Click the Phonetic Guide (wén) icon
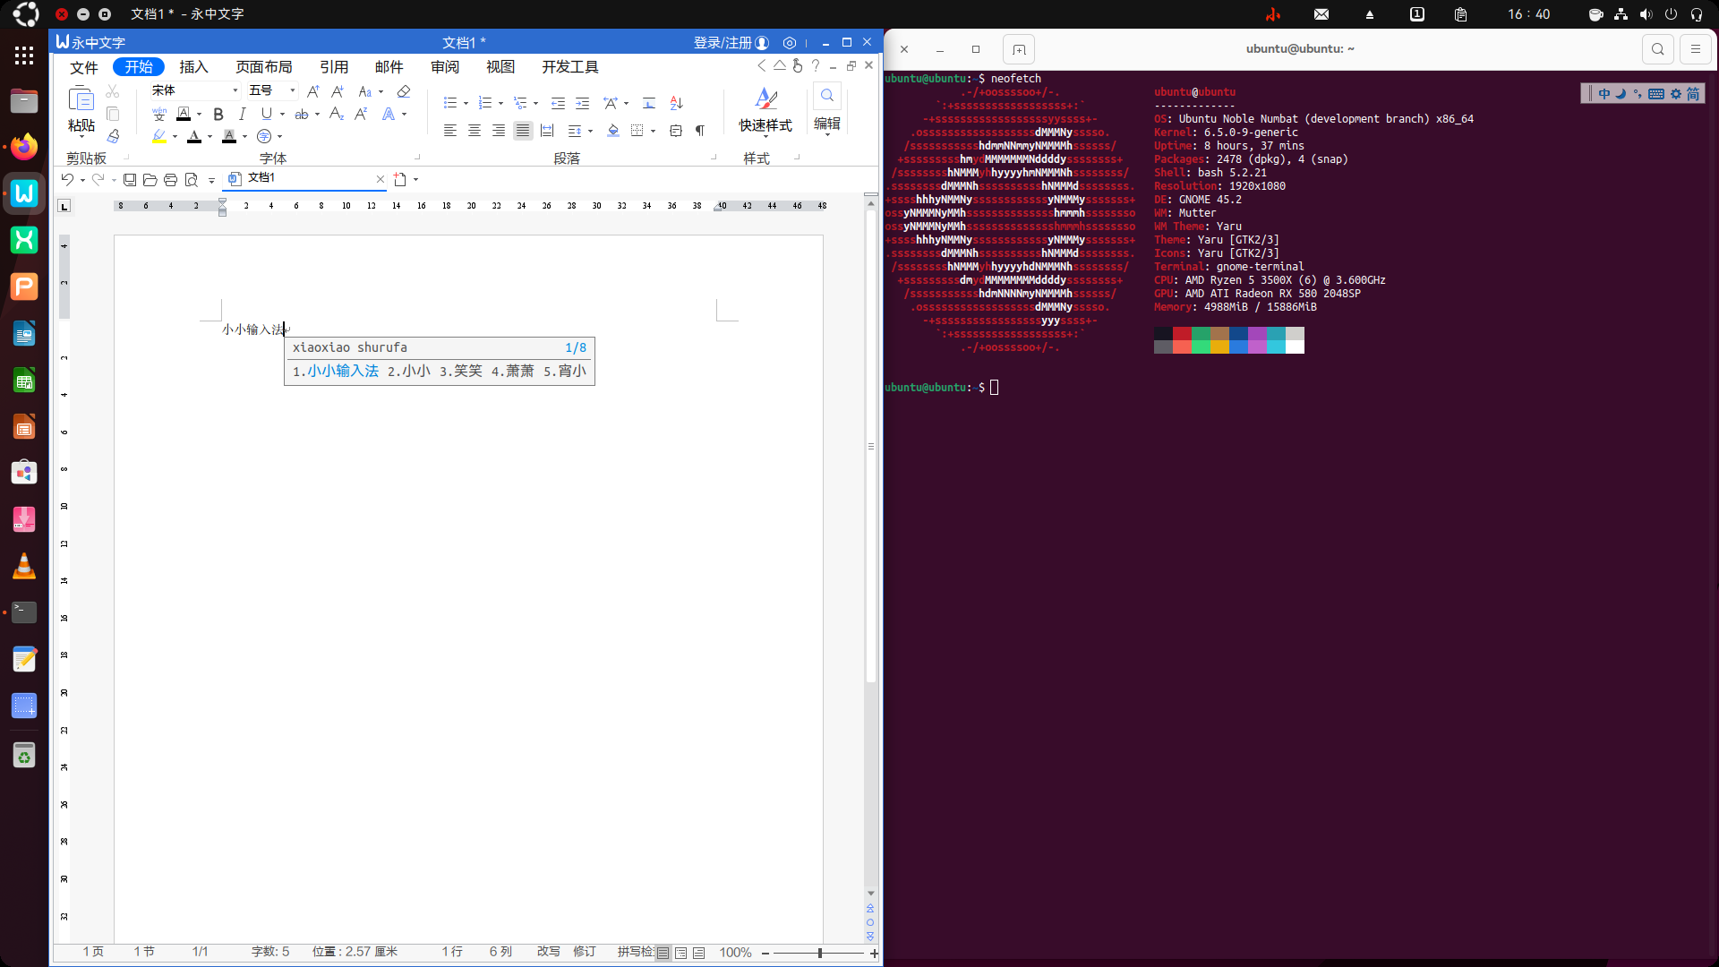The width and height of the screenshot is (1719, 967). tap(159, 114)
